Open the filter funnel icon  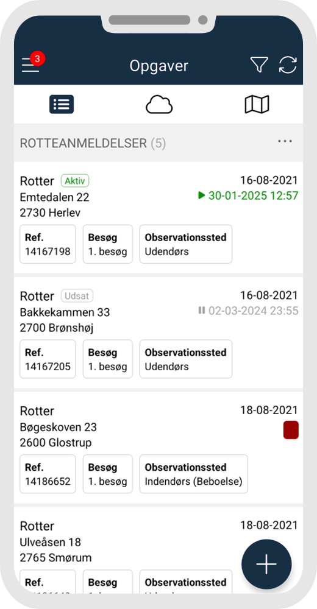(258, 65)
